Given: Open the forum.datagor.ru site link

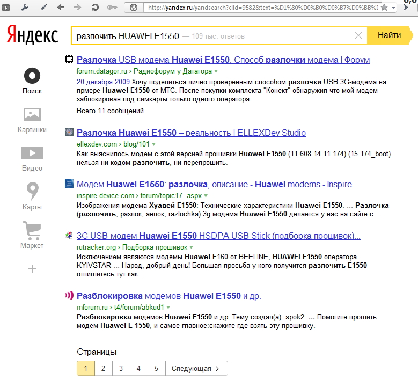Looking at the screenshot, I should [x=101, y=71].
